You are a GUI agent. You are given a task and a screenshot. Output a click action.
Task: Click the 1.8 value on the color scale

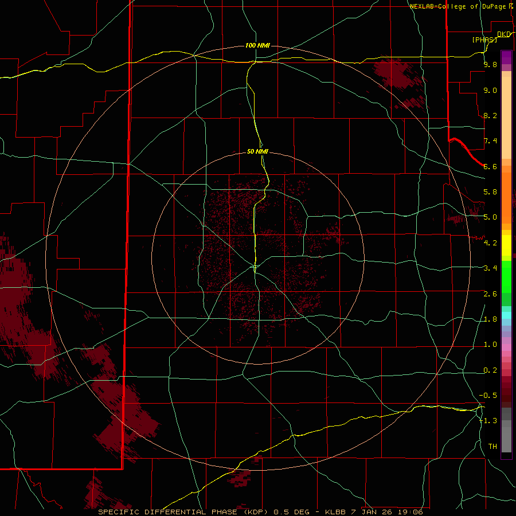click(x=490, y=319)
